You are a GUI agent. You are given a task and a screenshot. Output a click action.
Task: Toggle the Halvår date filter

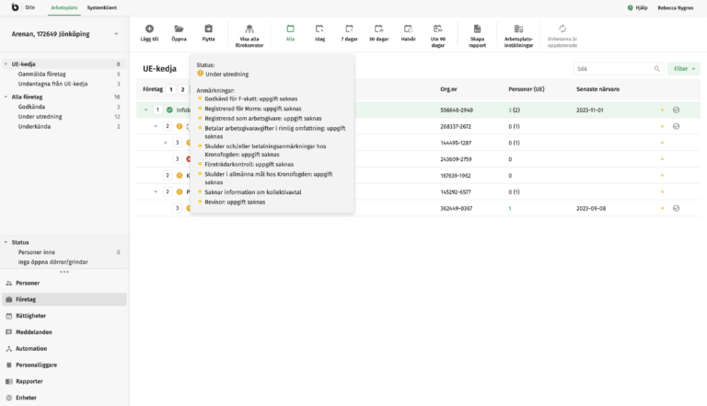(407, 29)
